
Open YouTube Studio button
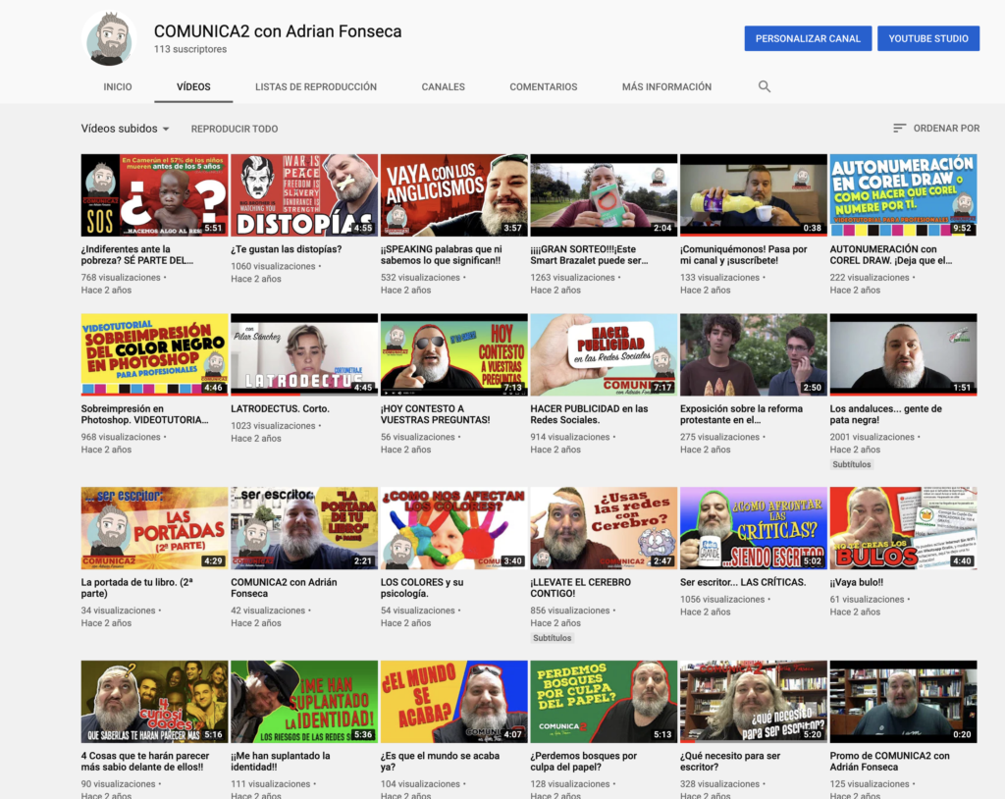tap(927, 38)
